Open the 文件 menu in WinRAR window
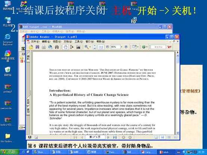 point(24,31)
